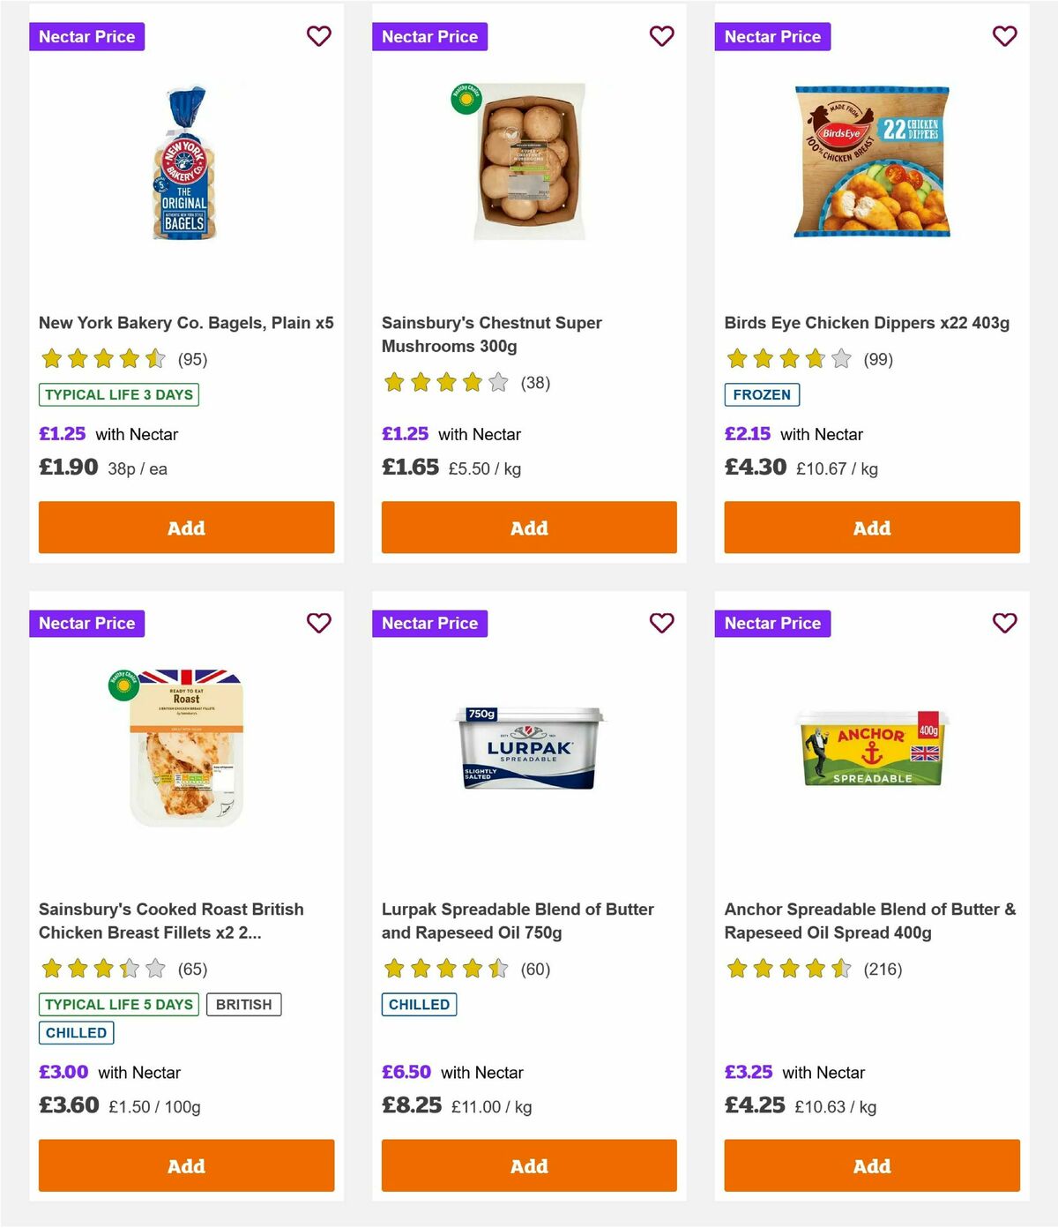Add Birds Eye Chicken Dippers to basket
This screenshot has width=1058, height=1228.
pos(871,528)
